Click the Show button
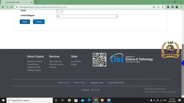The height and width of the screenshot is (103, 184). pos(25,22)
